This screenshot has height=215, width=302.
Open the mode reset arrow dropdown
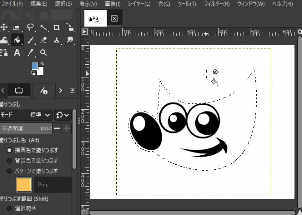[x=62, y=115]
